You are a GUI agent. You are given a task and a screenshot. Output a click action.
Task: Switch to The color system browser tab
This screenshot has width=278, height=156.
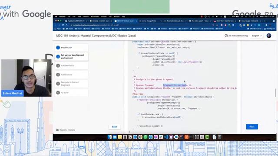[200, 21]
